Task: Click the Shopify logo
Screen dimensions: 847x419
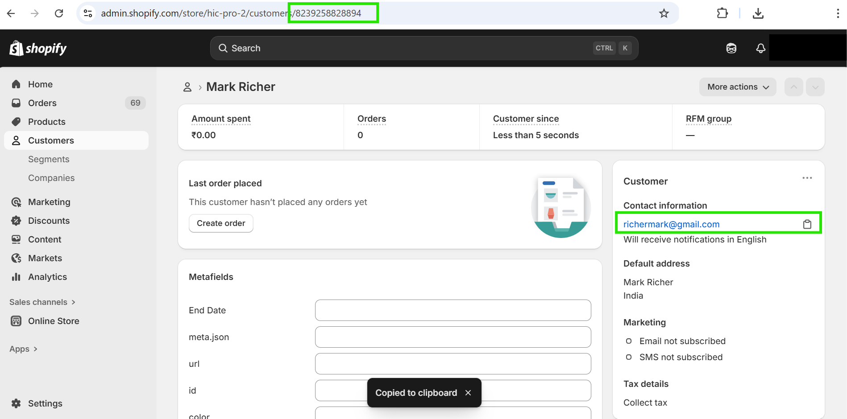Action: (38, 48)
